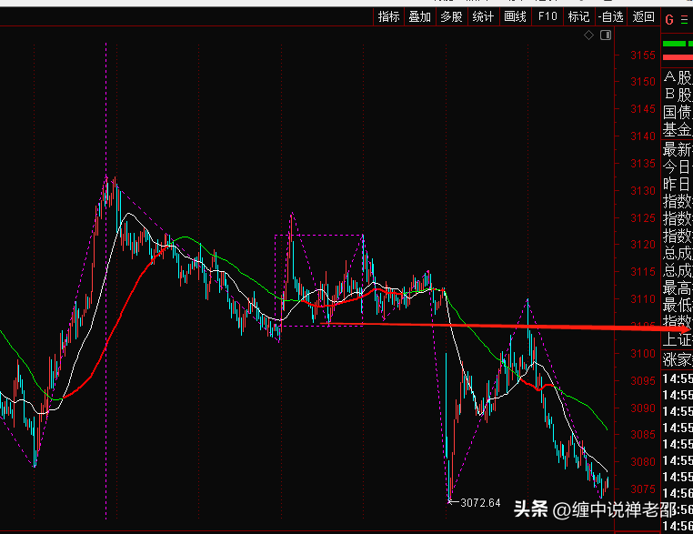
Task: Click the 3080 price axis label
Action: [x=643, y=462]
